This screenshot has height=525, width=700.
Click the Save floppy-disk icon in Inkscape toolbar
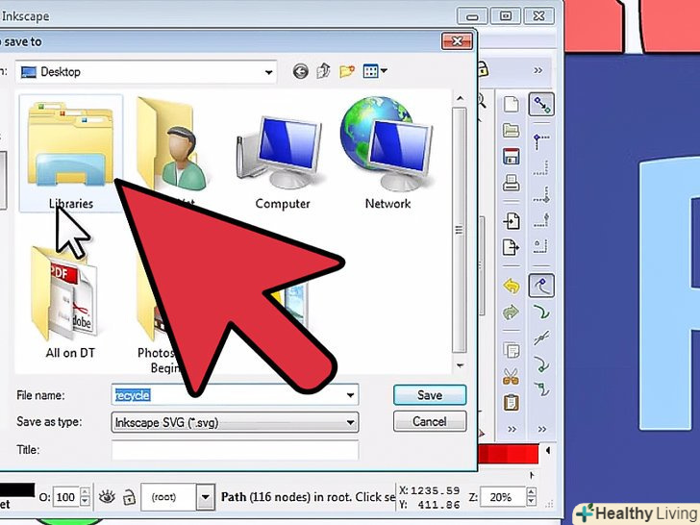click(x=512, y=156)
